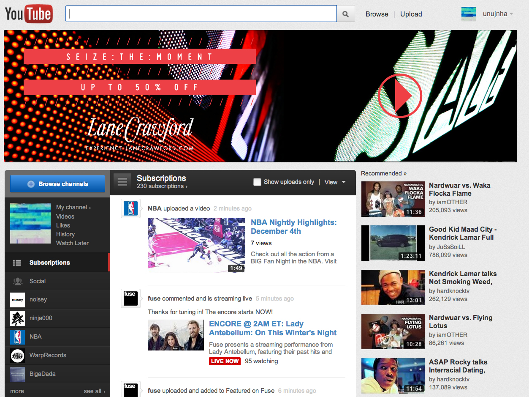Viewport: 529px width, 397px height.
Task: Open ASAP Rocky talks Interracial Dating title
Action: 458,366
